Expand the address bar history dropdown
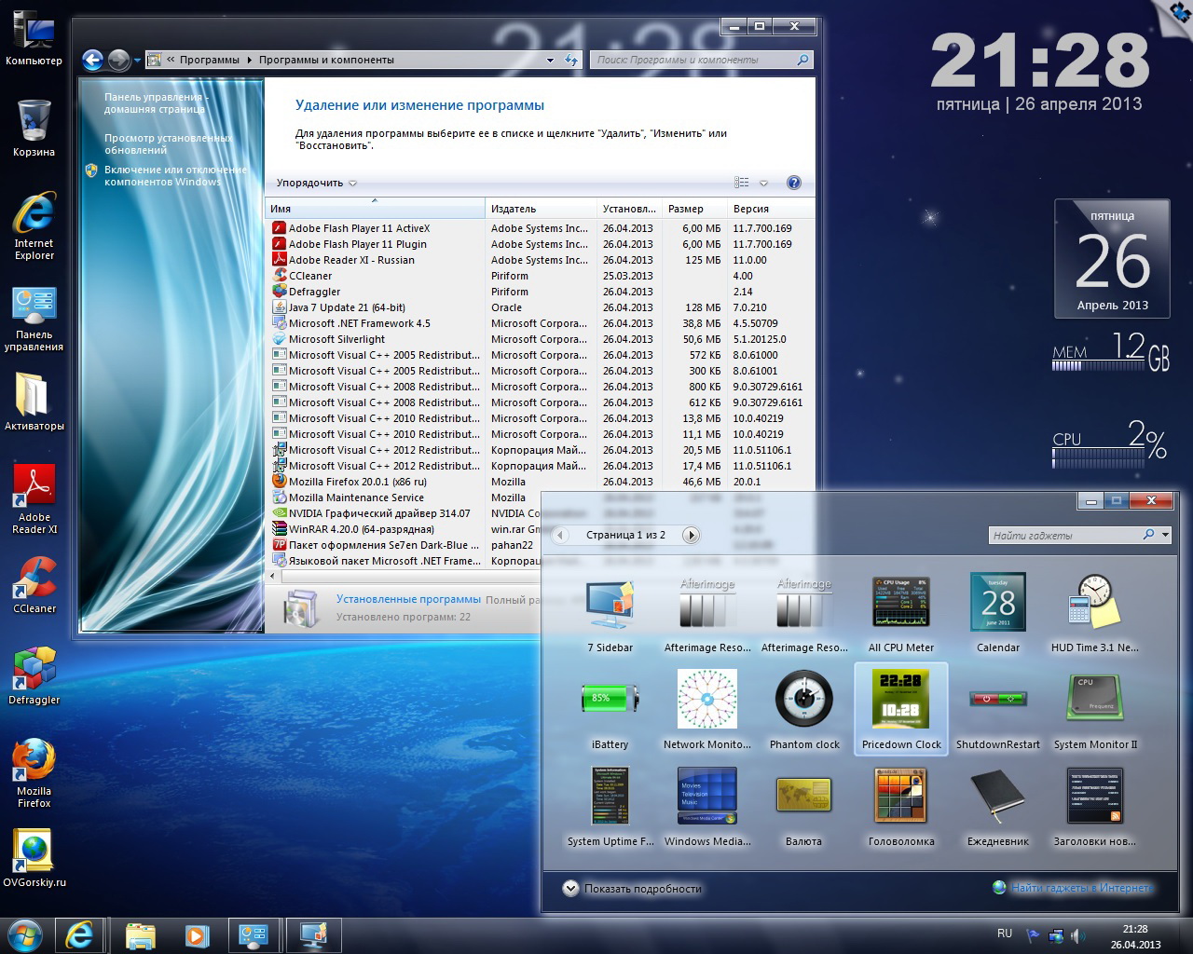1193x954 pixels. click(551, 60)
